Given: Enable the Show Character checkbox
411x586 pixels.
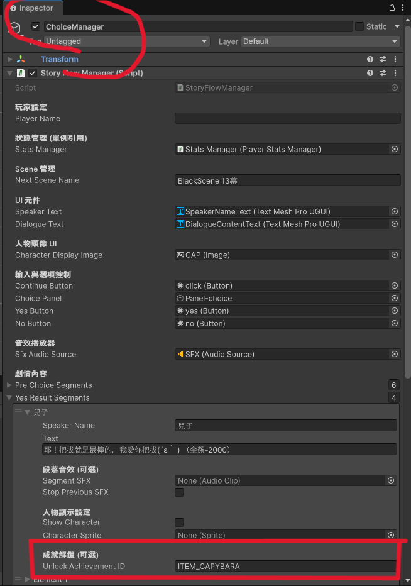Looking at the screenshot, I should 179,522.
